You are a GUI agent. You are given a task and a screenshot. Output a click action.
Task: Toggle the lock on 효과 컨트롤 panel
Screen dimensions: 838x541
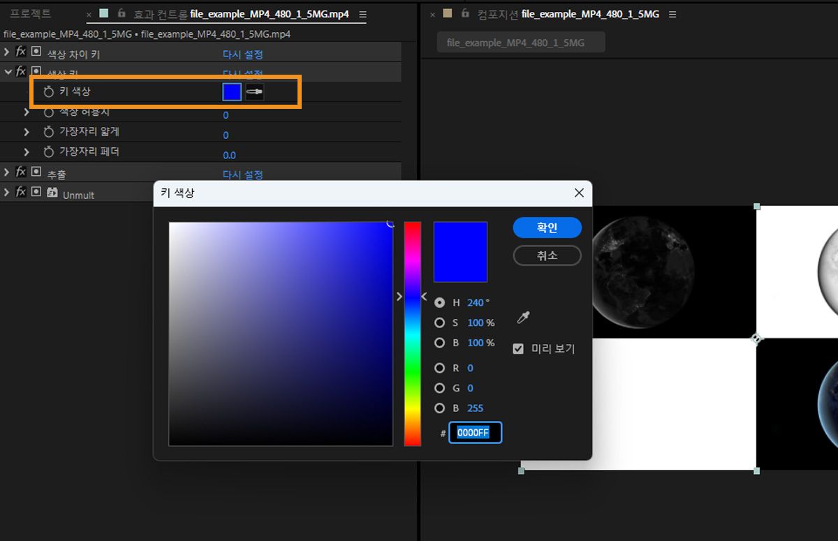[122, 13]
